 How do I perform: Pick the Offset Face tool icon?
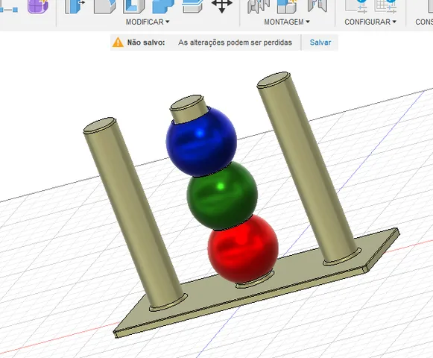192,6
